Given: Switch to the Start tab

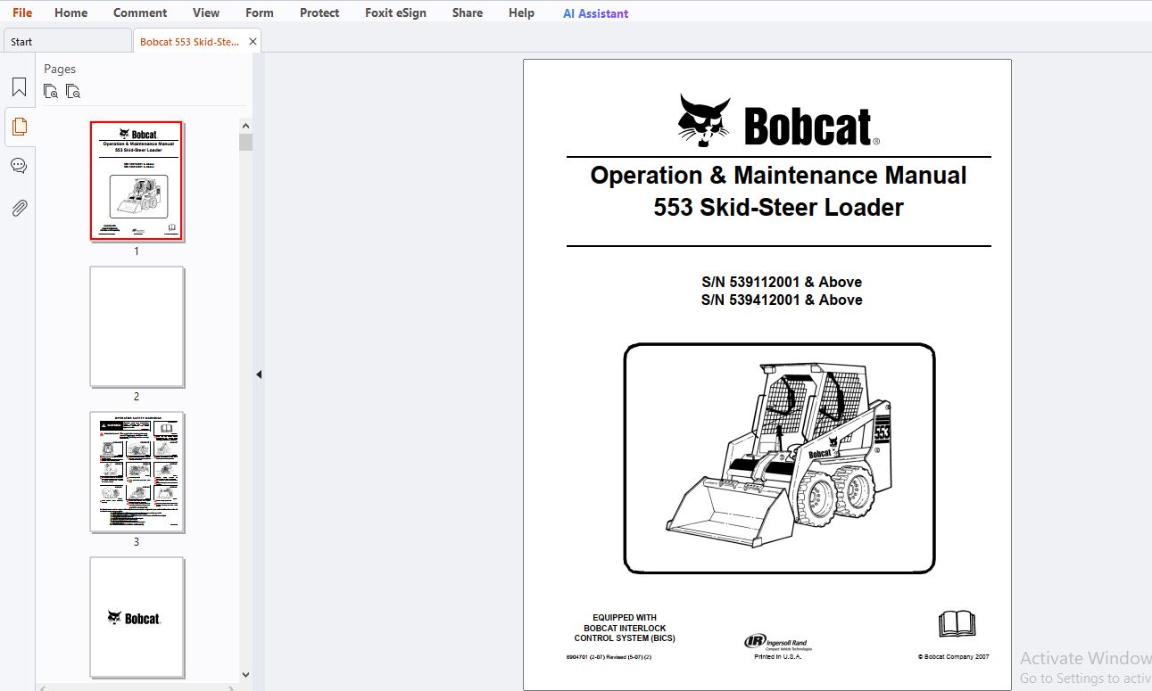Looking at the screenshot, I should [68, 41].
